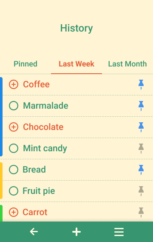The width and height of the screenshot is (153, 242).
Task: Pin Fruit pie with gray pin icon
Action: click(141, 191)
